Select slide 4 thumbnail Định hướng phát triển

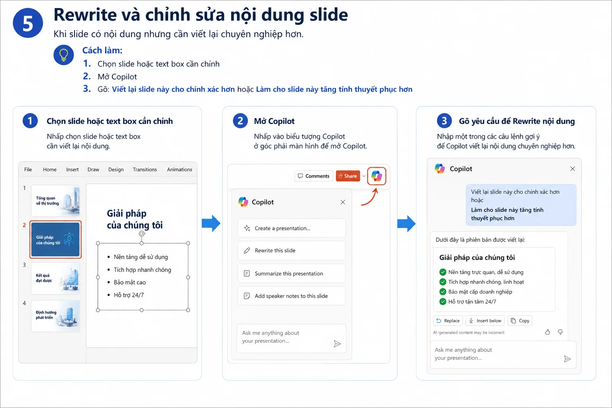click(x=55, y=316)
